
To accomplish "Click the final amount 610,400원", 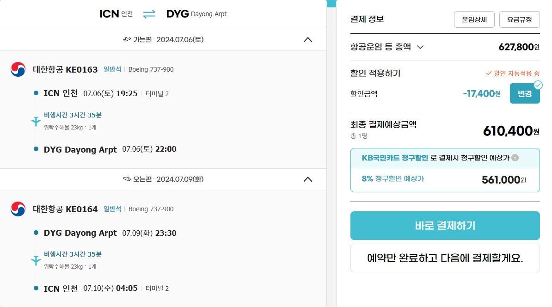I will pos(511,131).
